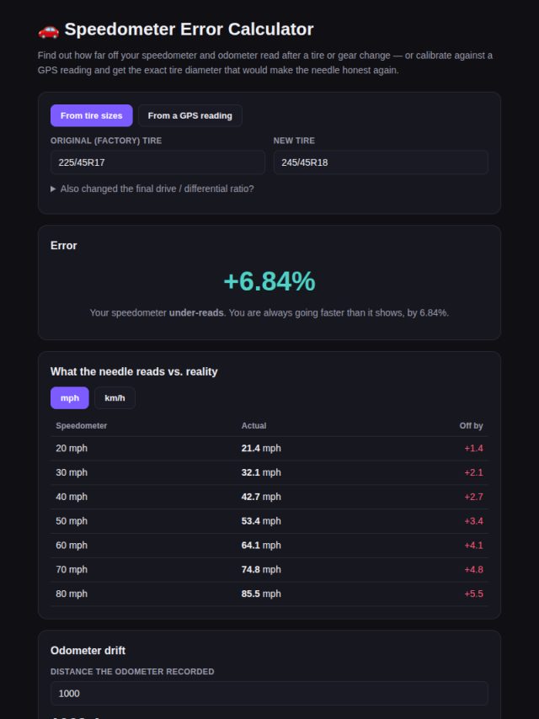Select the km/h unit toggle

(x=115, y=397)
